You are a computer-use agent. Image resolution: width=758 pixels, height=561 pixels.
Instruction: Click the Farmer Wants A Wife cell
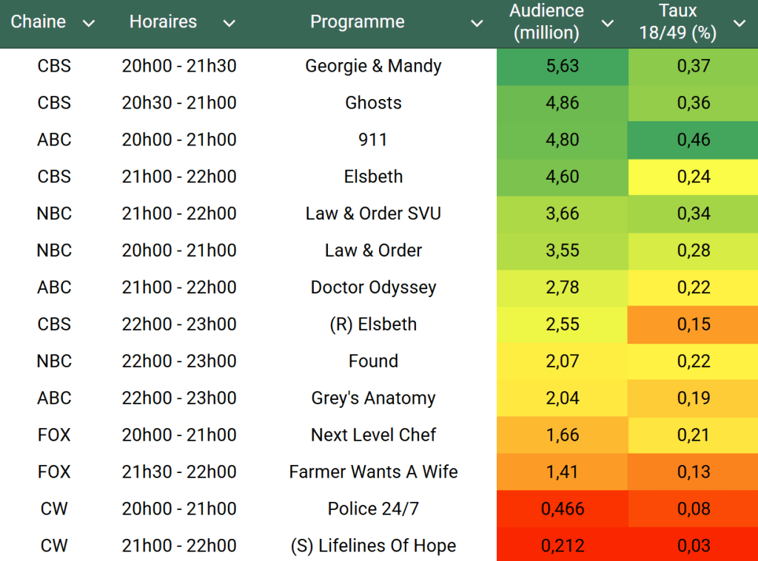pyautogui.click(x=373, y=472)
